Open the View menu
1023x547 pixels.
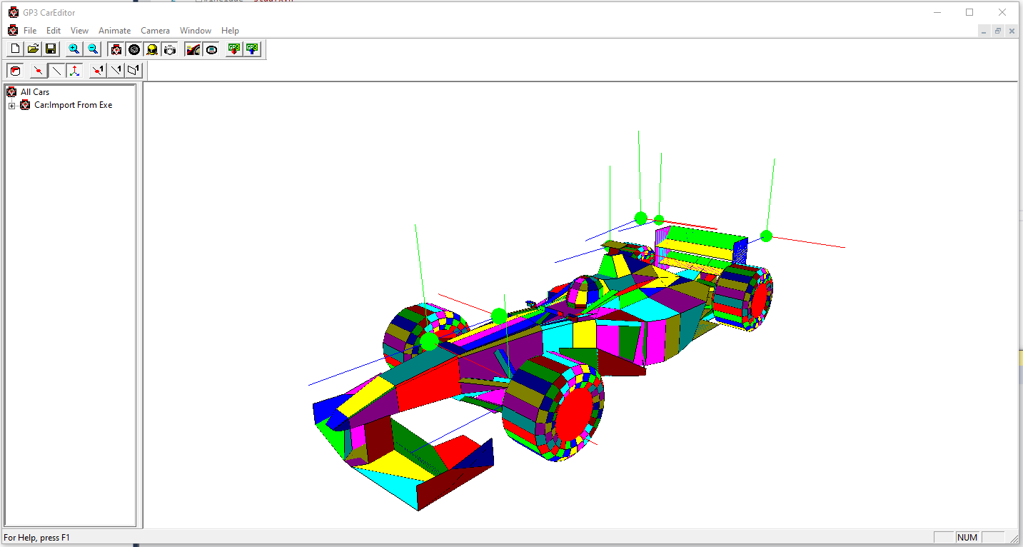click(x=79, y=31)
